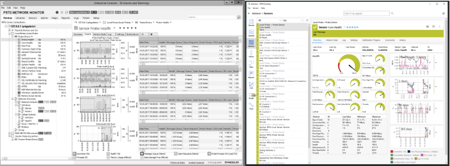Open Logs in PRTG Desktop sidebar

tap(251, 85)
